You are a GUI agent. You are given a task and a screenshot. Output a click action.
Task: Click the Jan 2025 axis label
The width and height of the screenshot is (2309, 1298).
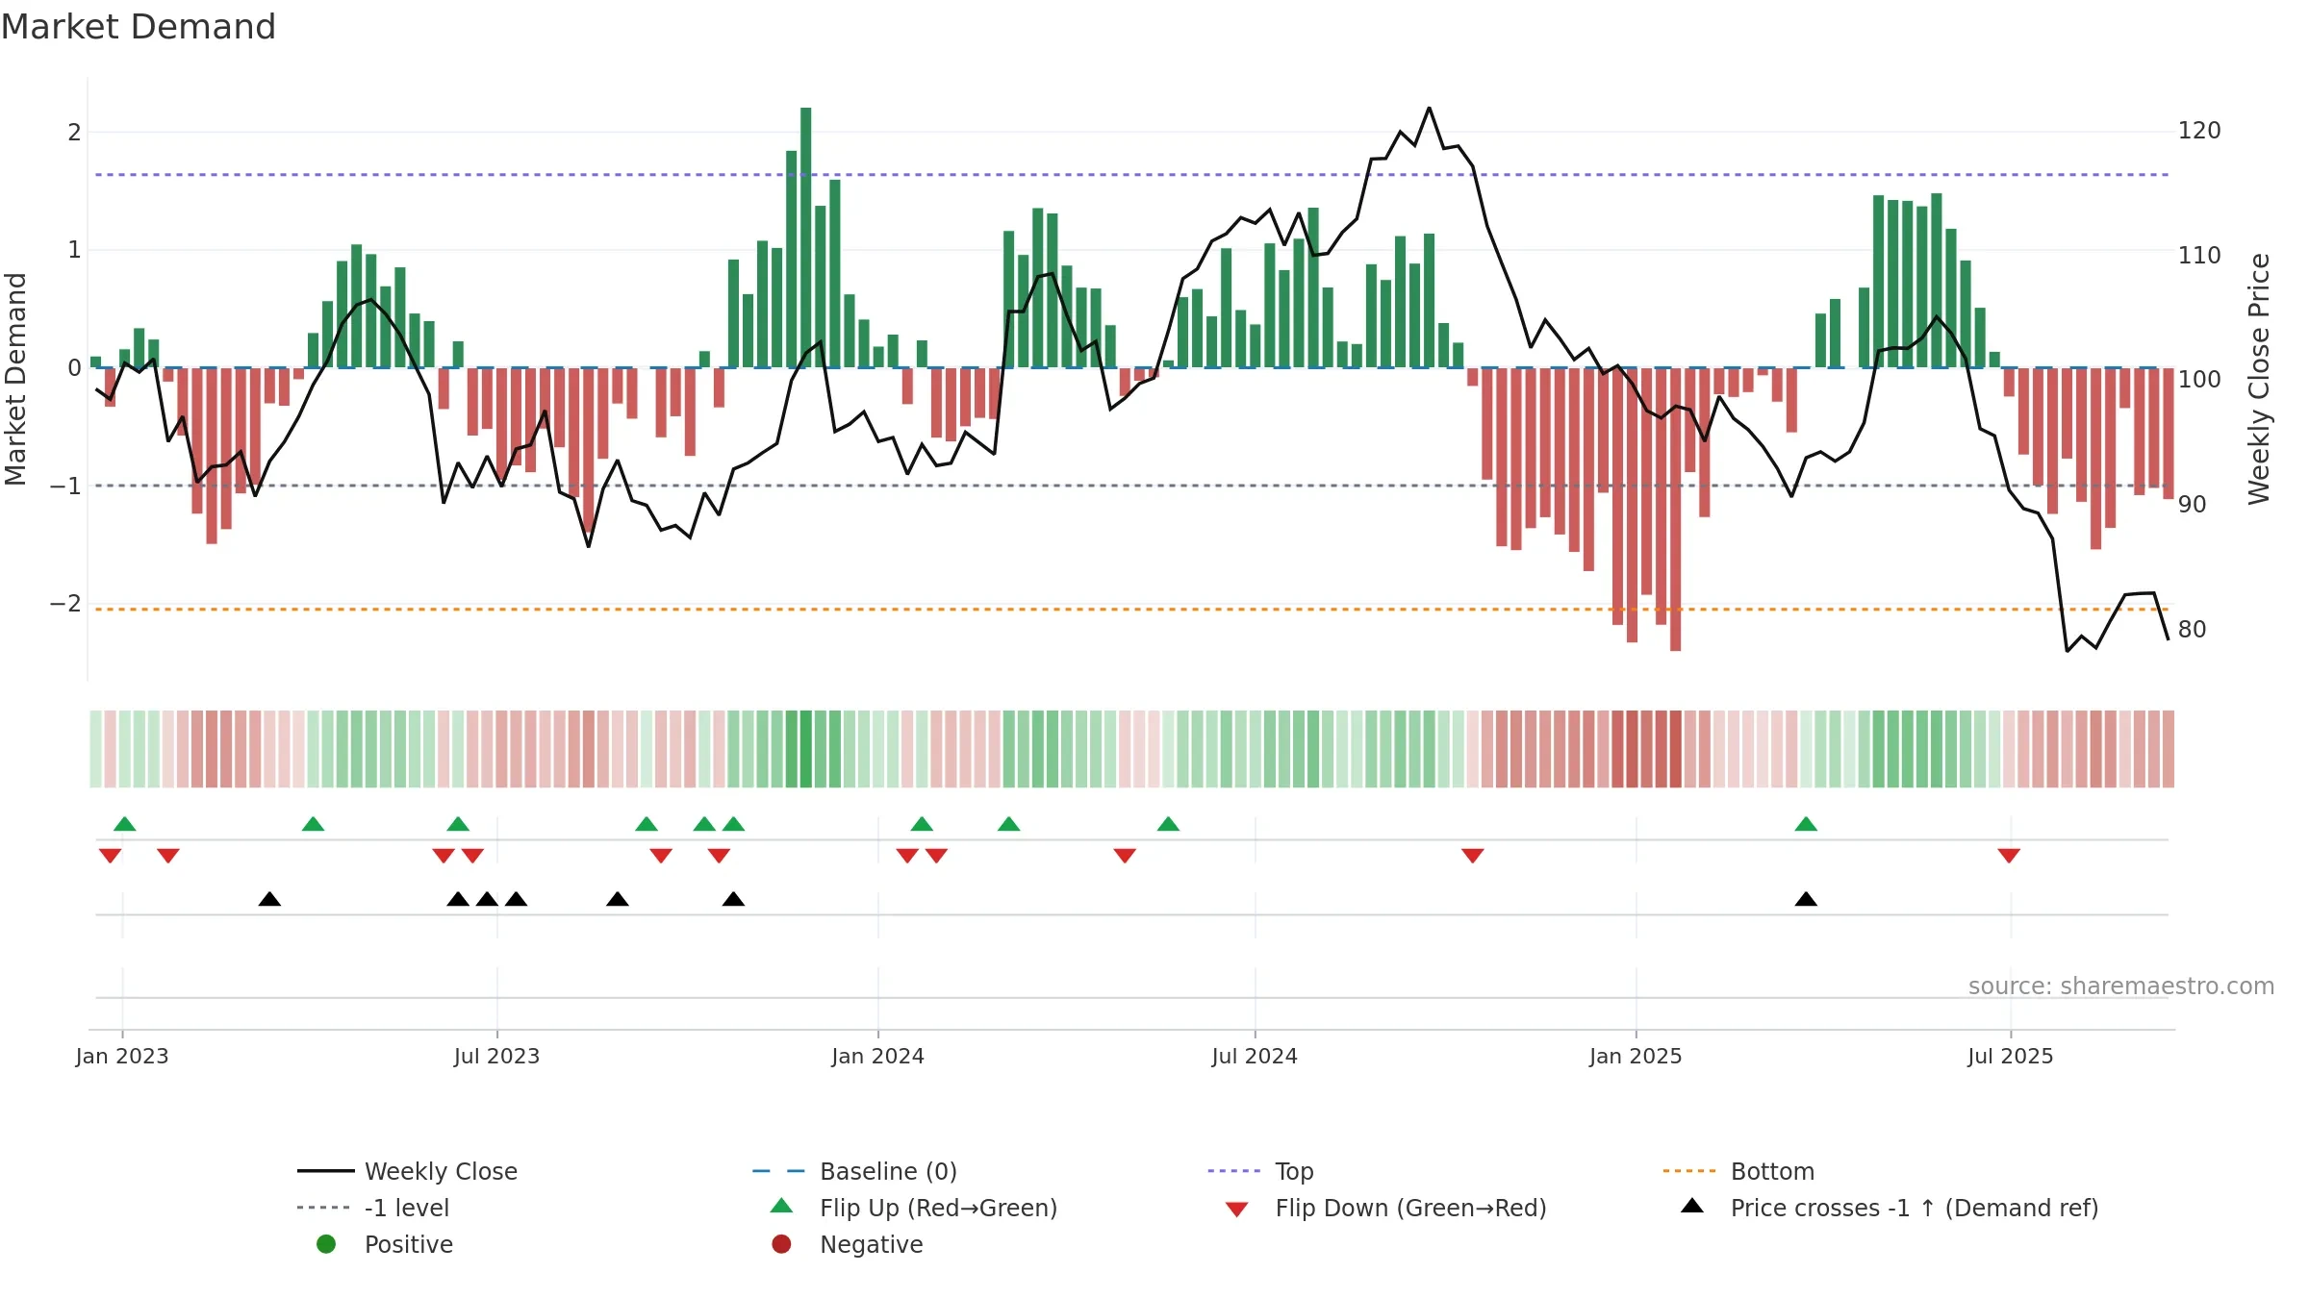point(1636,1056)
